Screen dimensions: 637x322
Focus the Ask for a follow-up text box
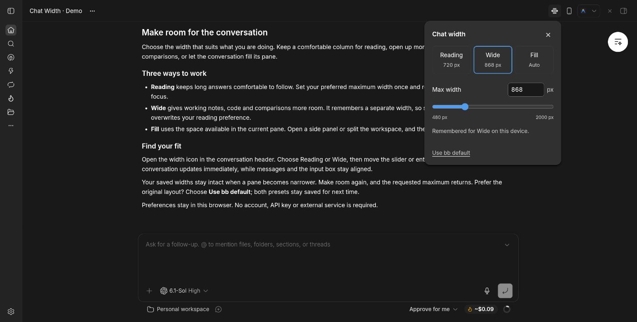[x=323, y=244]
